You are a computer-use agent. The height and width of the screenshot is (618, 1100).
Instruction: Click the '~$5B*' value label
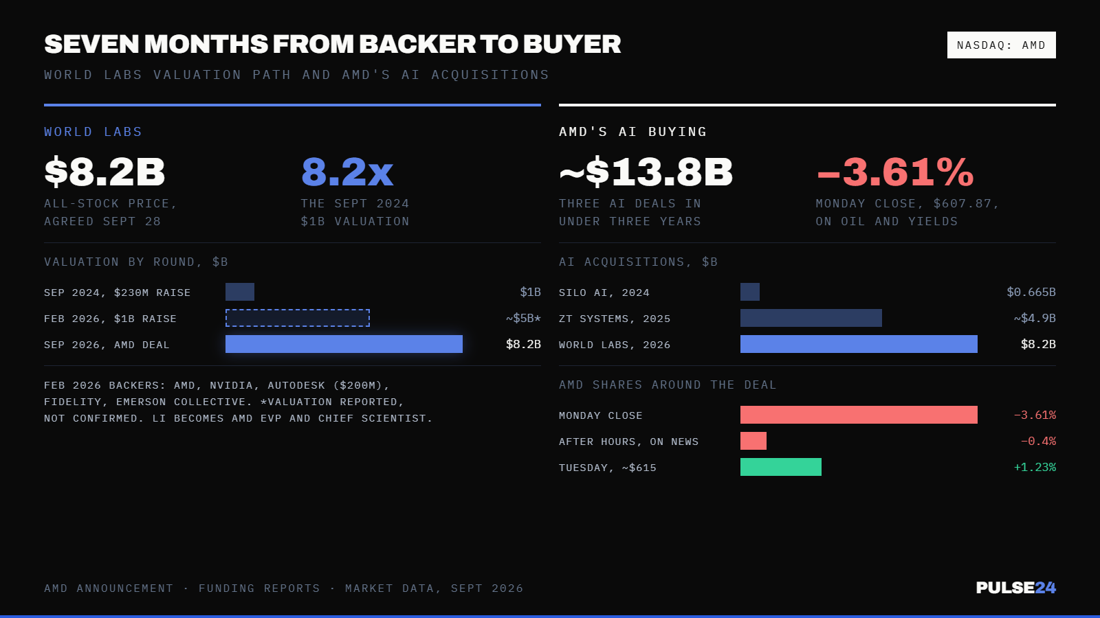(523, 319)
